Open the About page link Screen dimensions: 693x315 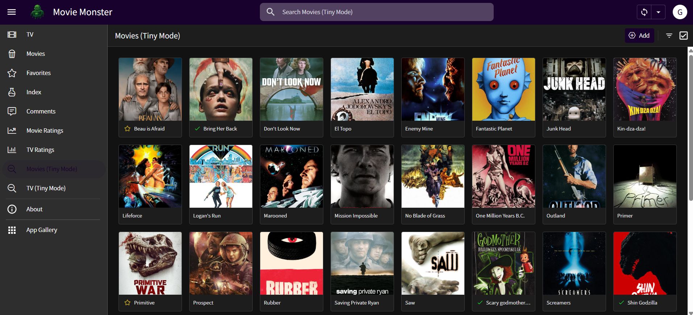point(53,209)
